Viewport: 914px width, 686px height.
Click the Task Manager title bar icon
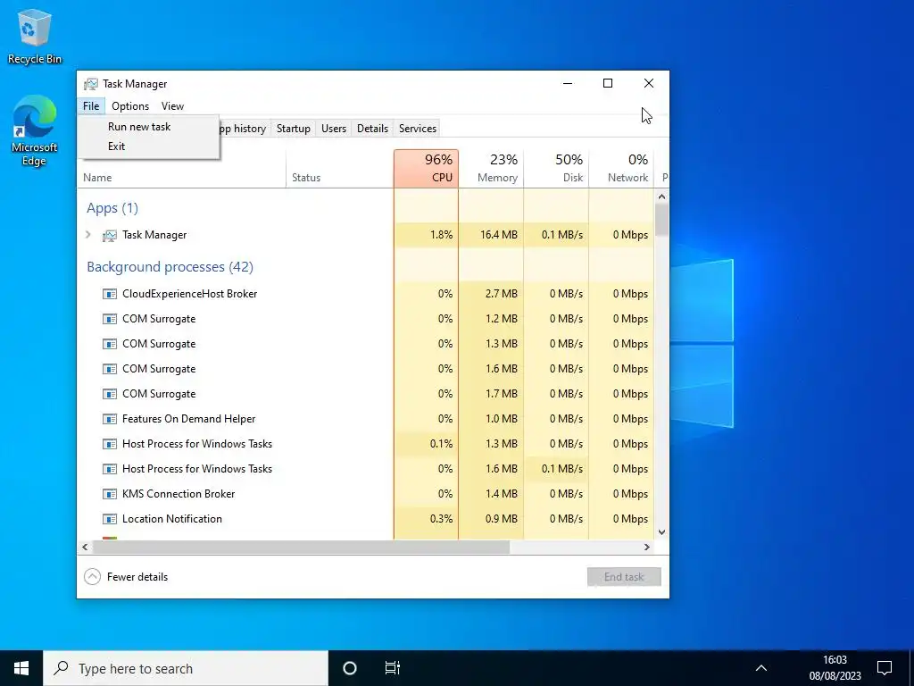point(91,84)
